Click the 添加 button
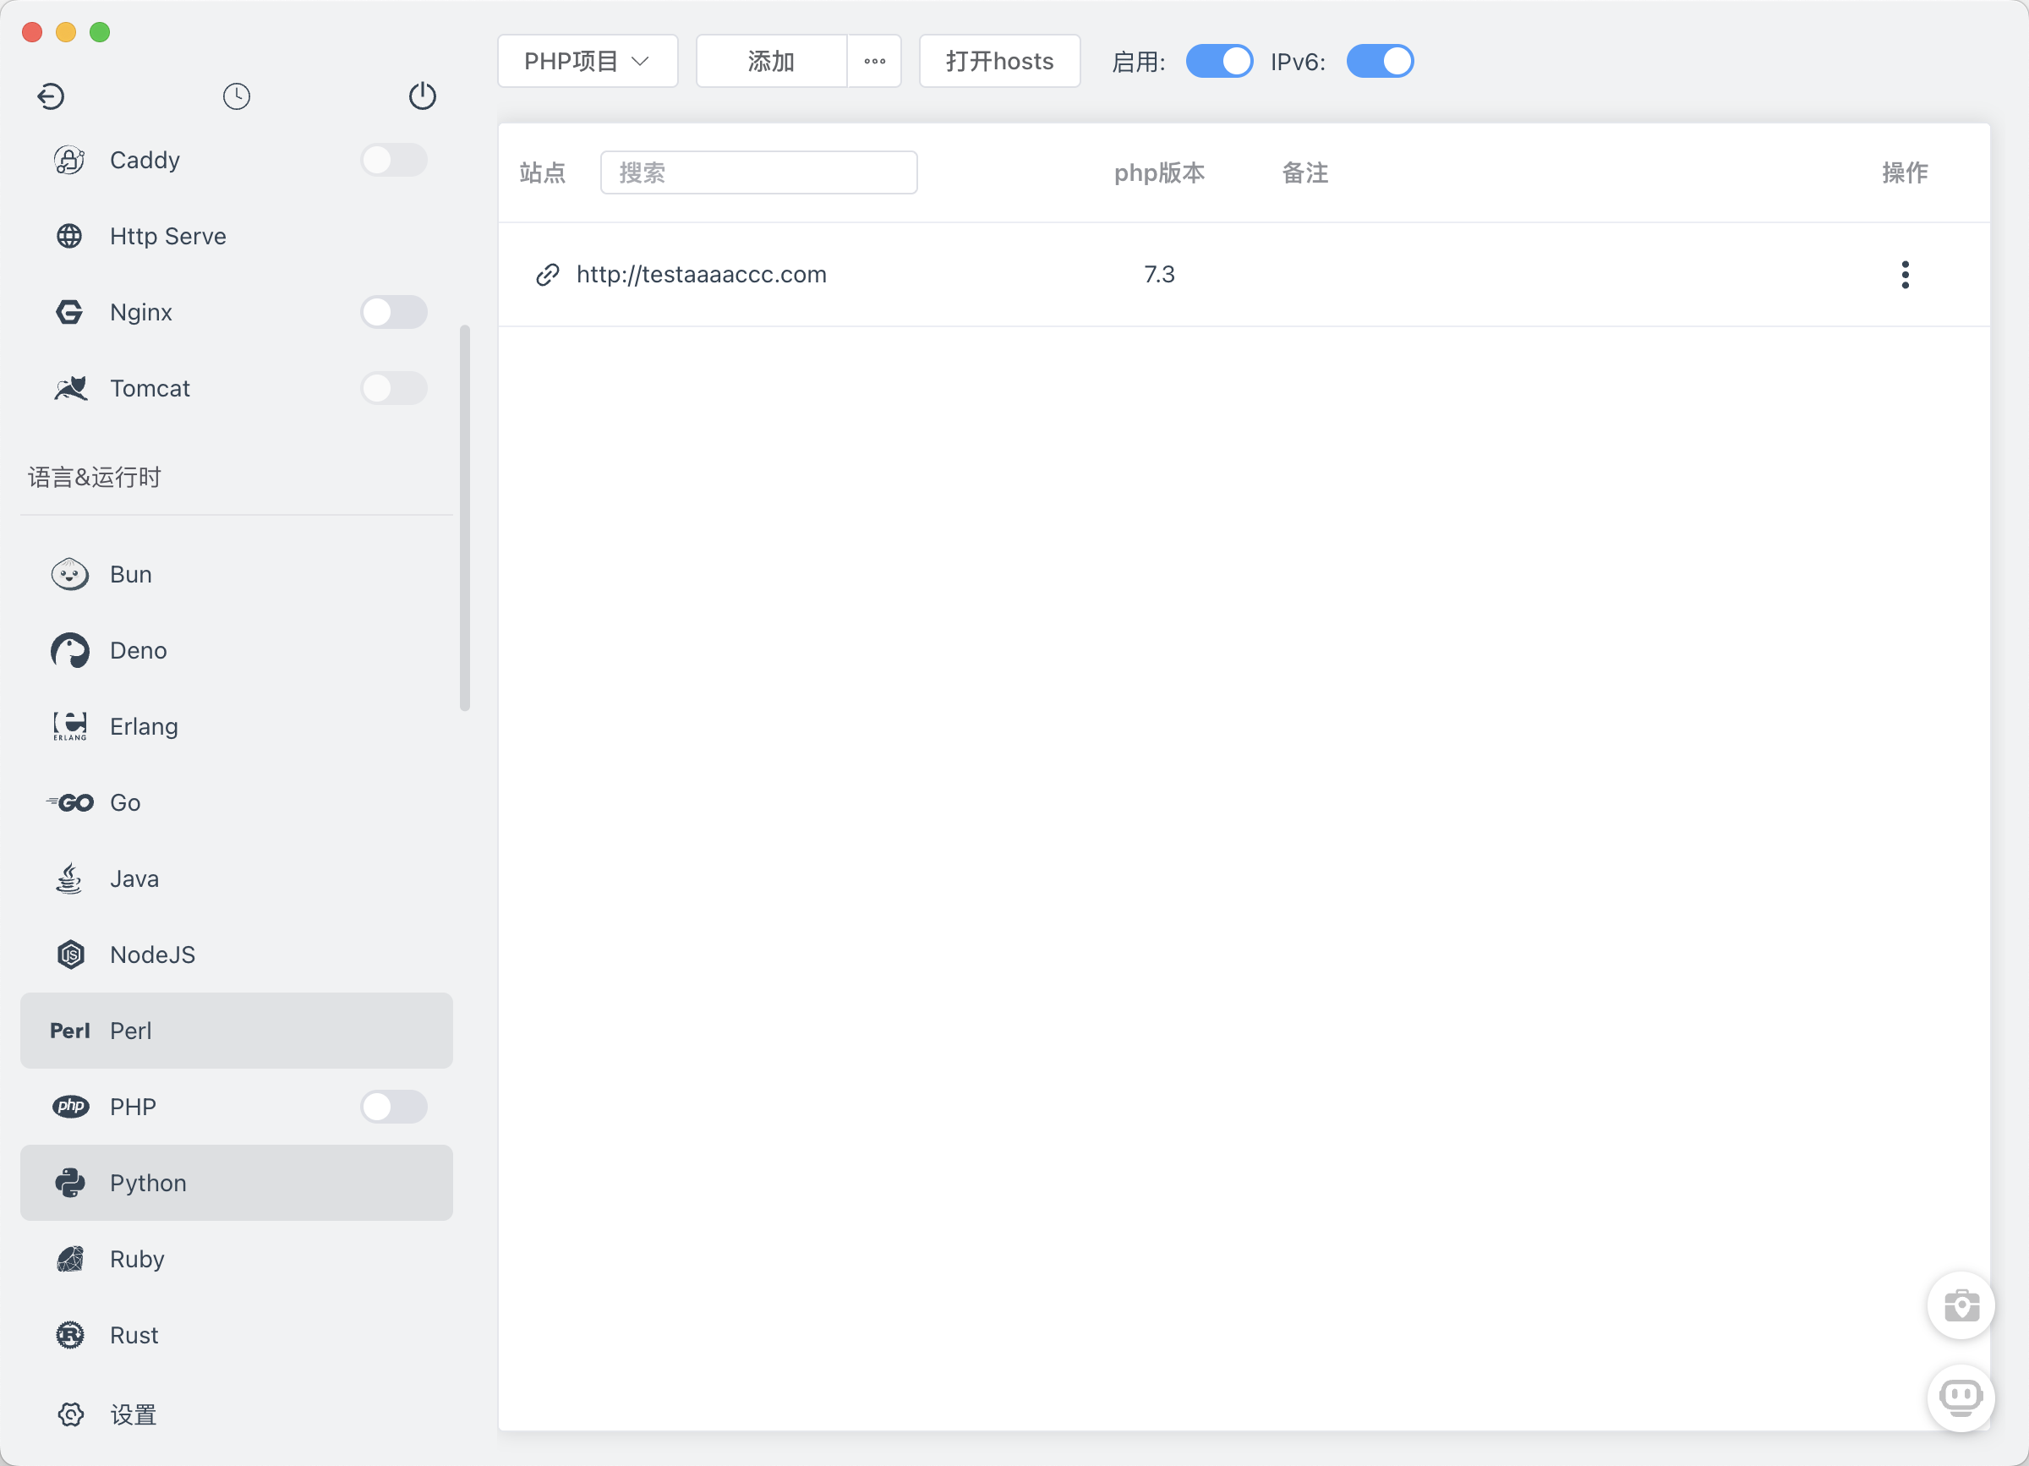2029x1466 pixels. [770, 62]
